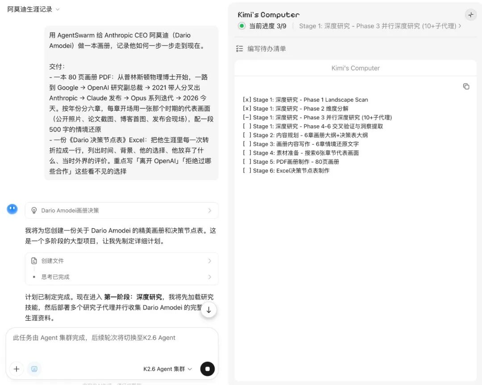The image size is (482, 385).
Task: Click the scroll-to-bottom arrow button
Action: pyautogui.click(x=208, y=310)
